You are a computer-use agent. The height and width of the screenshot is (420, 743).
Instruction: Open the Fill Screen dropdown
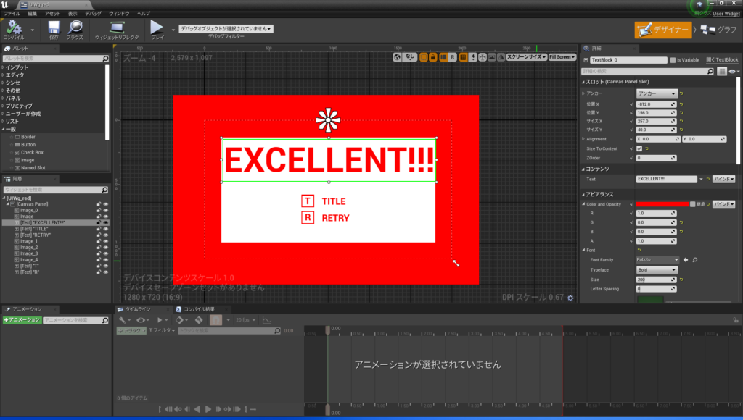click(561, 56)
